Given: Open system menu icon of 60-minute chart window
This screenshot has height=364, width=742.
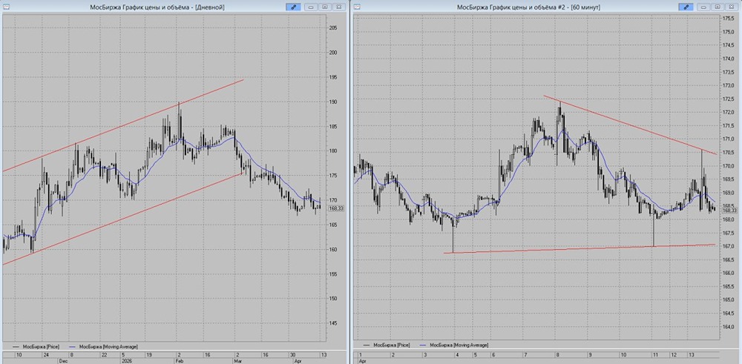Looking at the screenshot, I should (358, 7).
